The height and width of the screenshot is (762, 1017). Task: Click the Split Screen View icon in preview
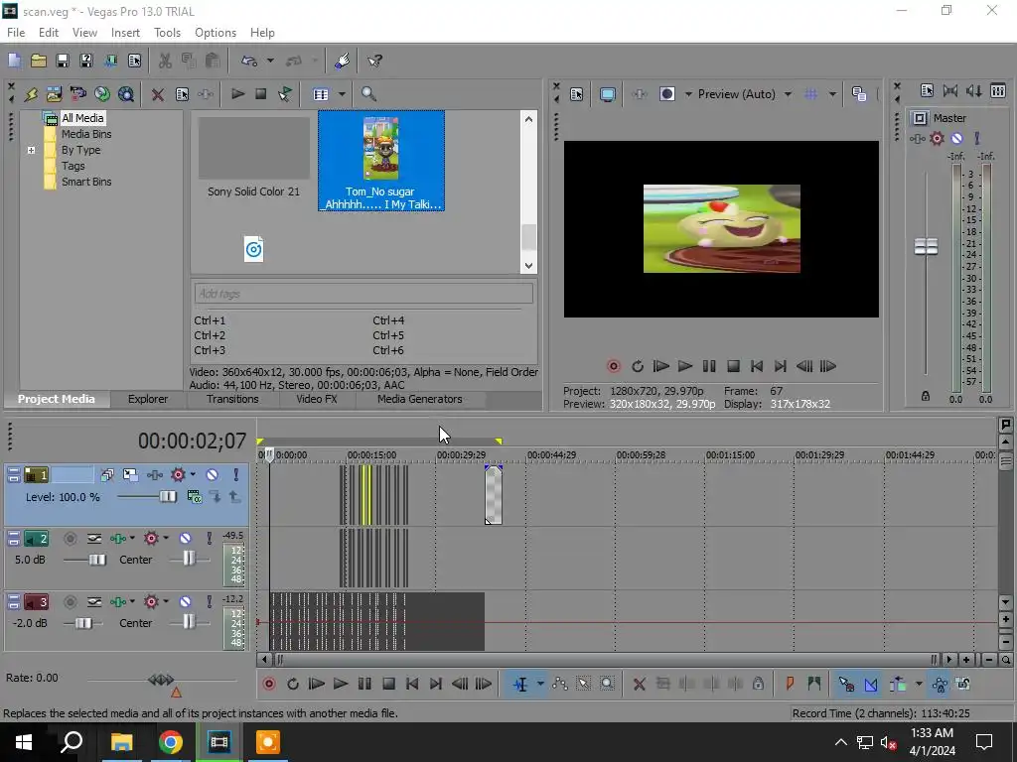click(666, 94)
